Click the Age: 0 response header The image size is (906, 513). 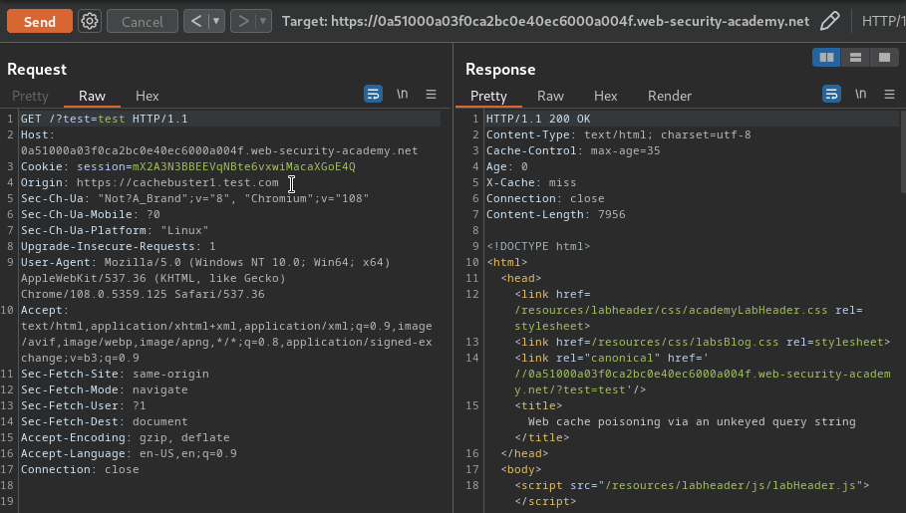(x=506, y=166)
